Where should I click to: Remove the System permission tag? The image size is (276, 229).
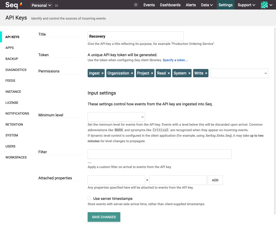189,73
